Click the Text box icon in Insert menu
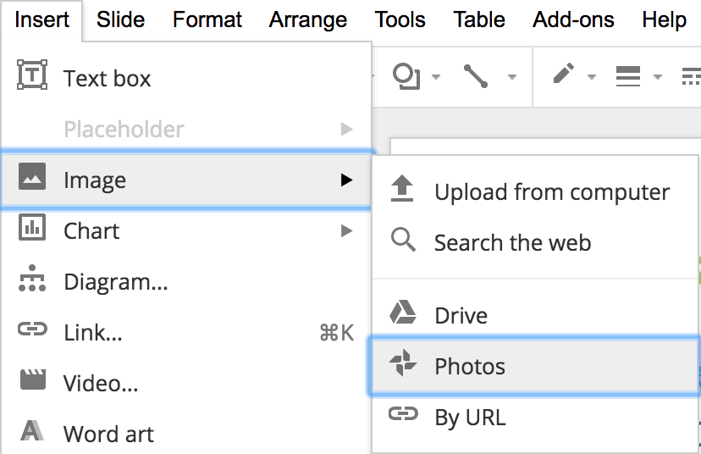This screenshot has height=454, width=701. [x=32, y=76]
